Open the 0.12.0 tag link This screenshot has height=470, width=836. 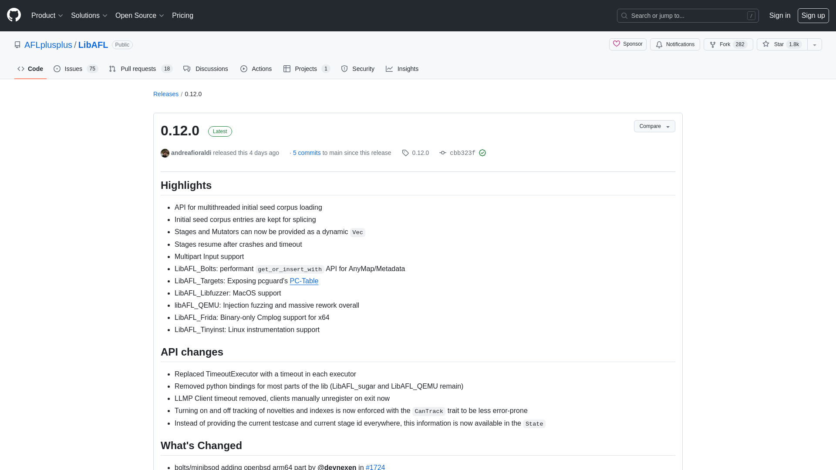click(x=415, y=153)
